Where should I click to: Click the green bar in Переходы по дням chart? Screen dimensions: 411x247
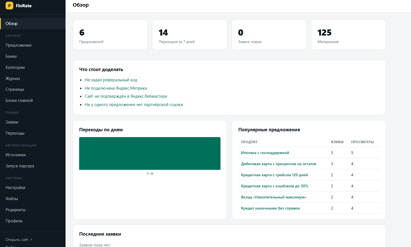point(150,153)
